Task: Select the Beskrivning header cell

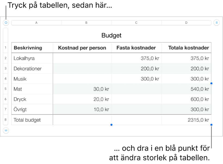Action: click(32, 48)
